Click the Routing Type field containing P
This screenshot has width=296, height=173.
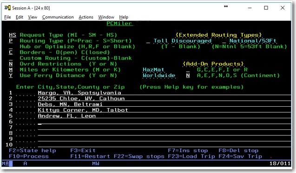(11, 41)
